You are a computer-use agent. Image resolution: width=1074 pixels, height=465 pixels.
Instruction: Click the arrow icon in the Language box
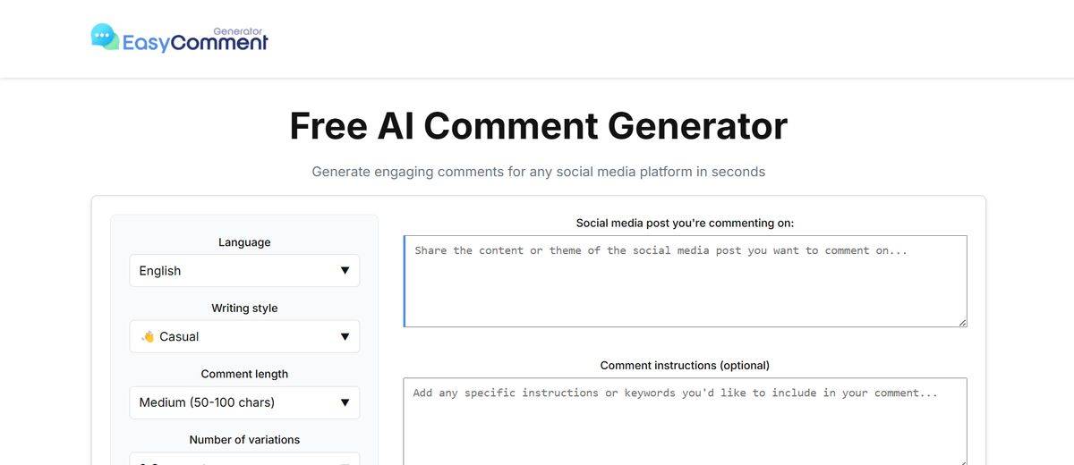pyautogui.click(x=345, y=271)
